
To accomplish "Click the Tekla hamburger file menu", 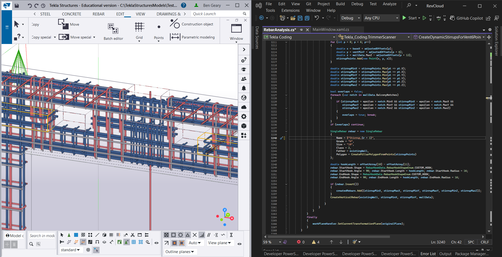I will coord(7,27).
